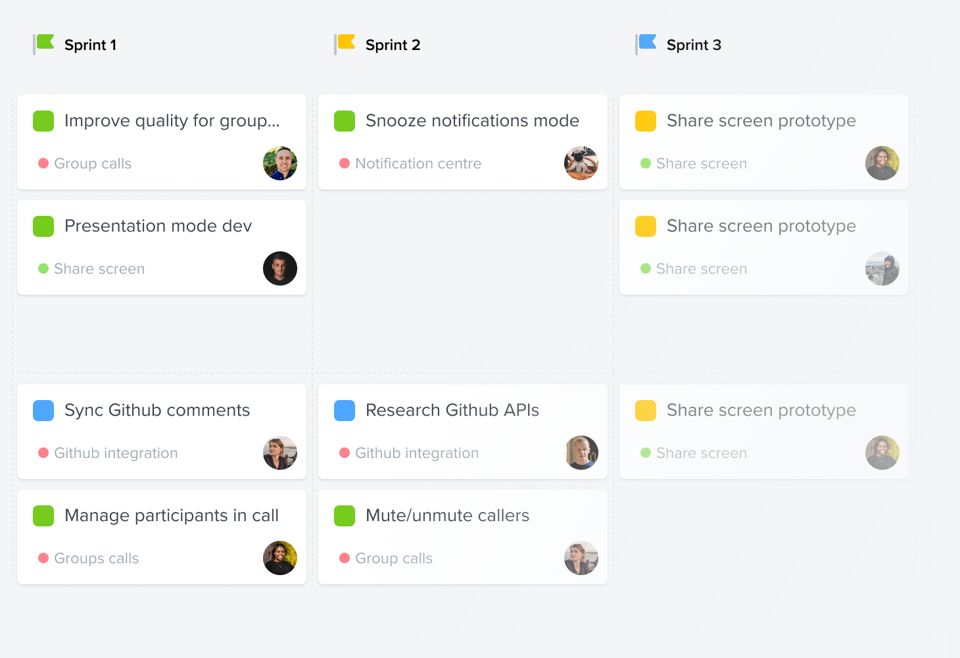Click the blue status square on Sync Github comments
Image resolution: width=960 pixels, height=658 pixels.
[x=43, y=410]
